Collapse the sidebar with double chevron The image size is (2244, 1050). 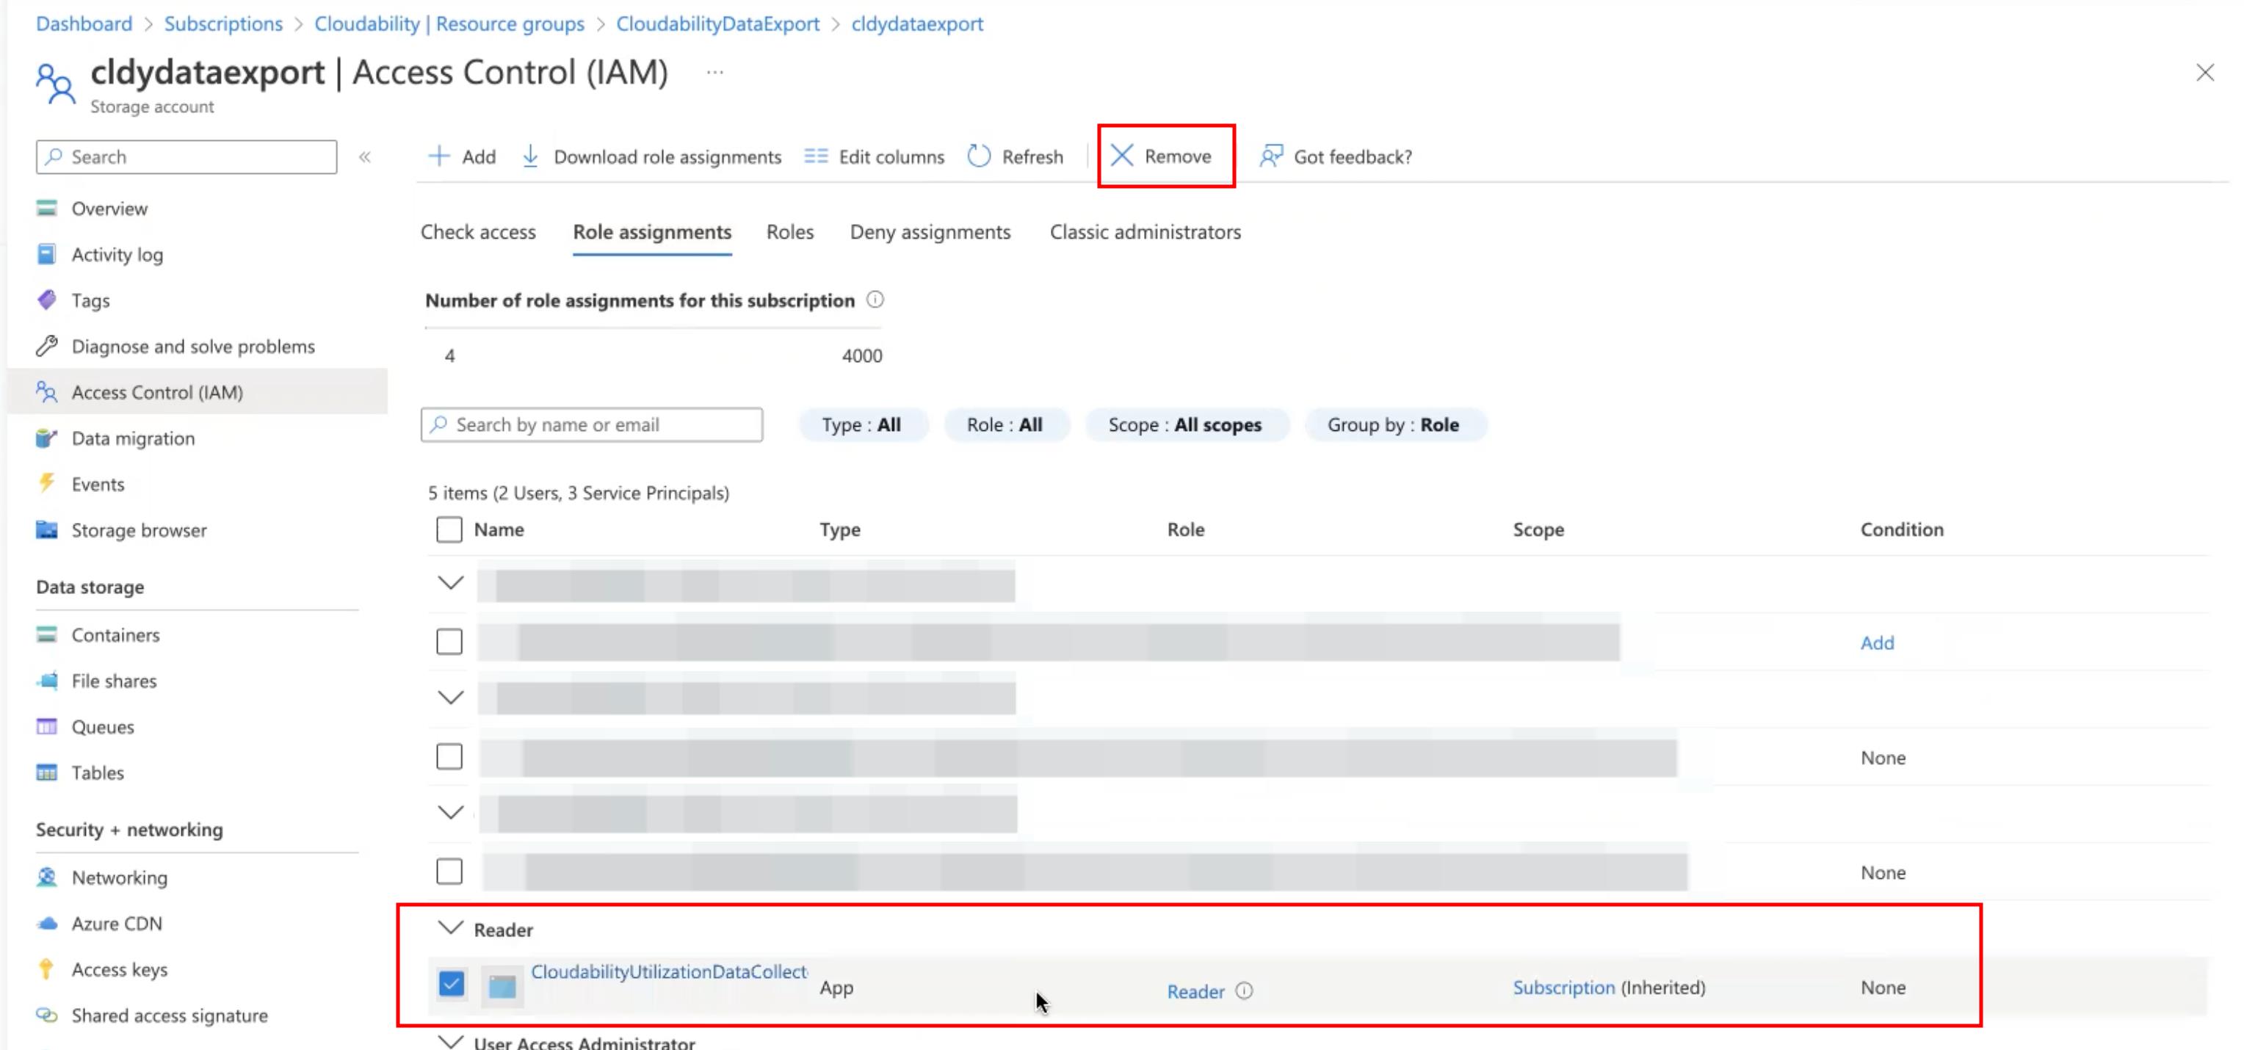(365, 157)
